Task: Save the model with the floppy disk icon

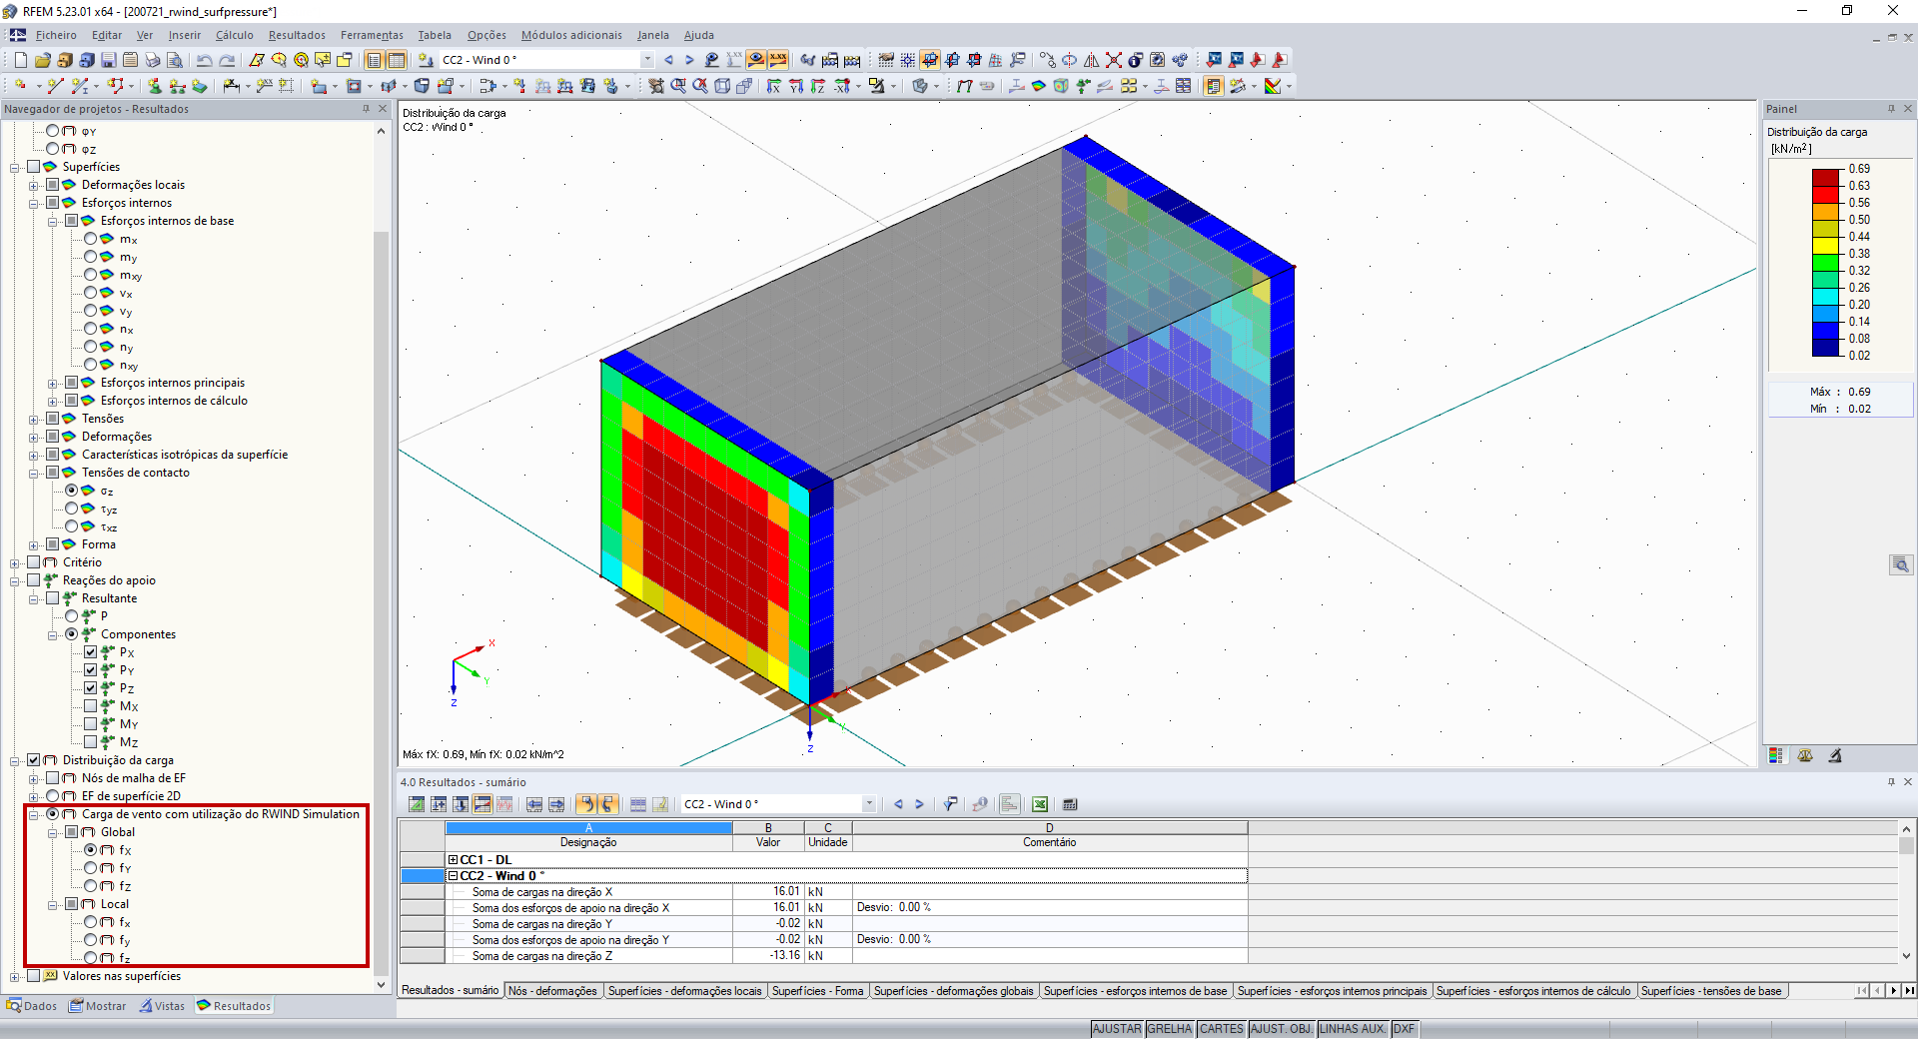Action: pyautogui.click(x=108, y=60)
